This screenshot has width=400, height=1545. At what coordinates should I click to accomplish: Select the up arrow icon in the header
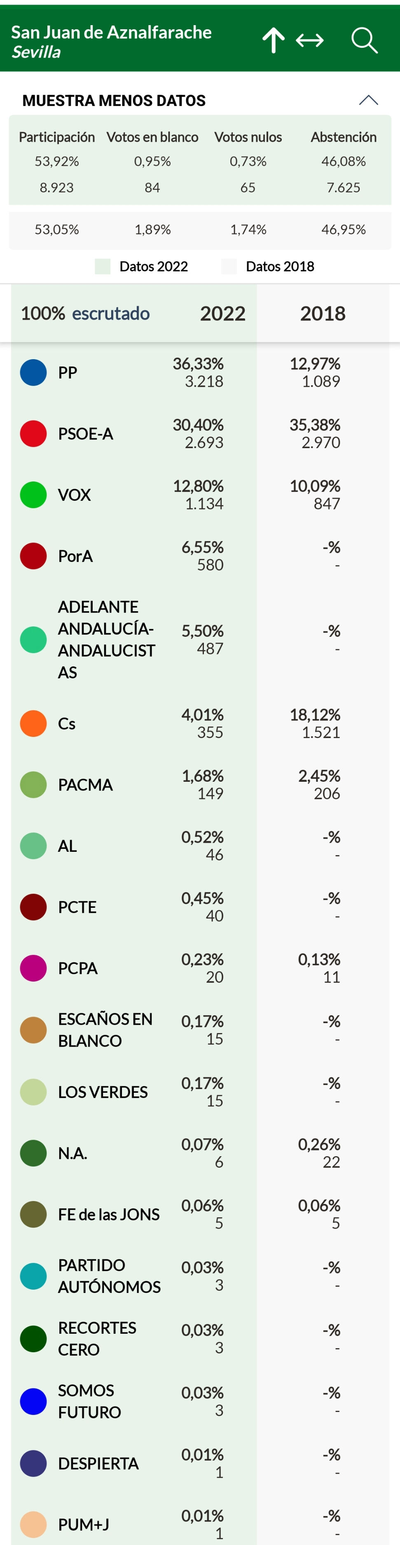274,40
